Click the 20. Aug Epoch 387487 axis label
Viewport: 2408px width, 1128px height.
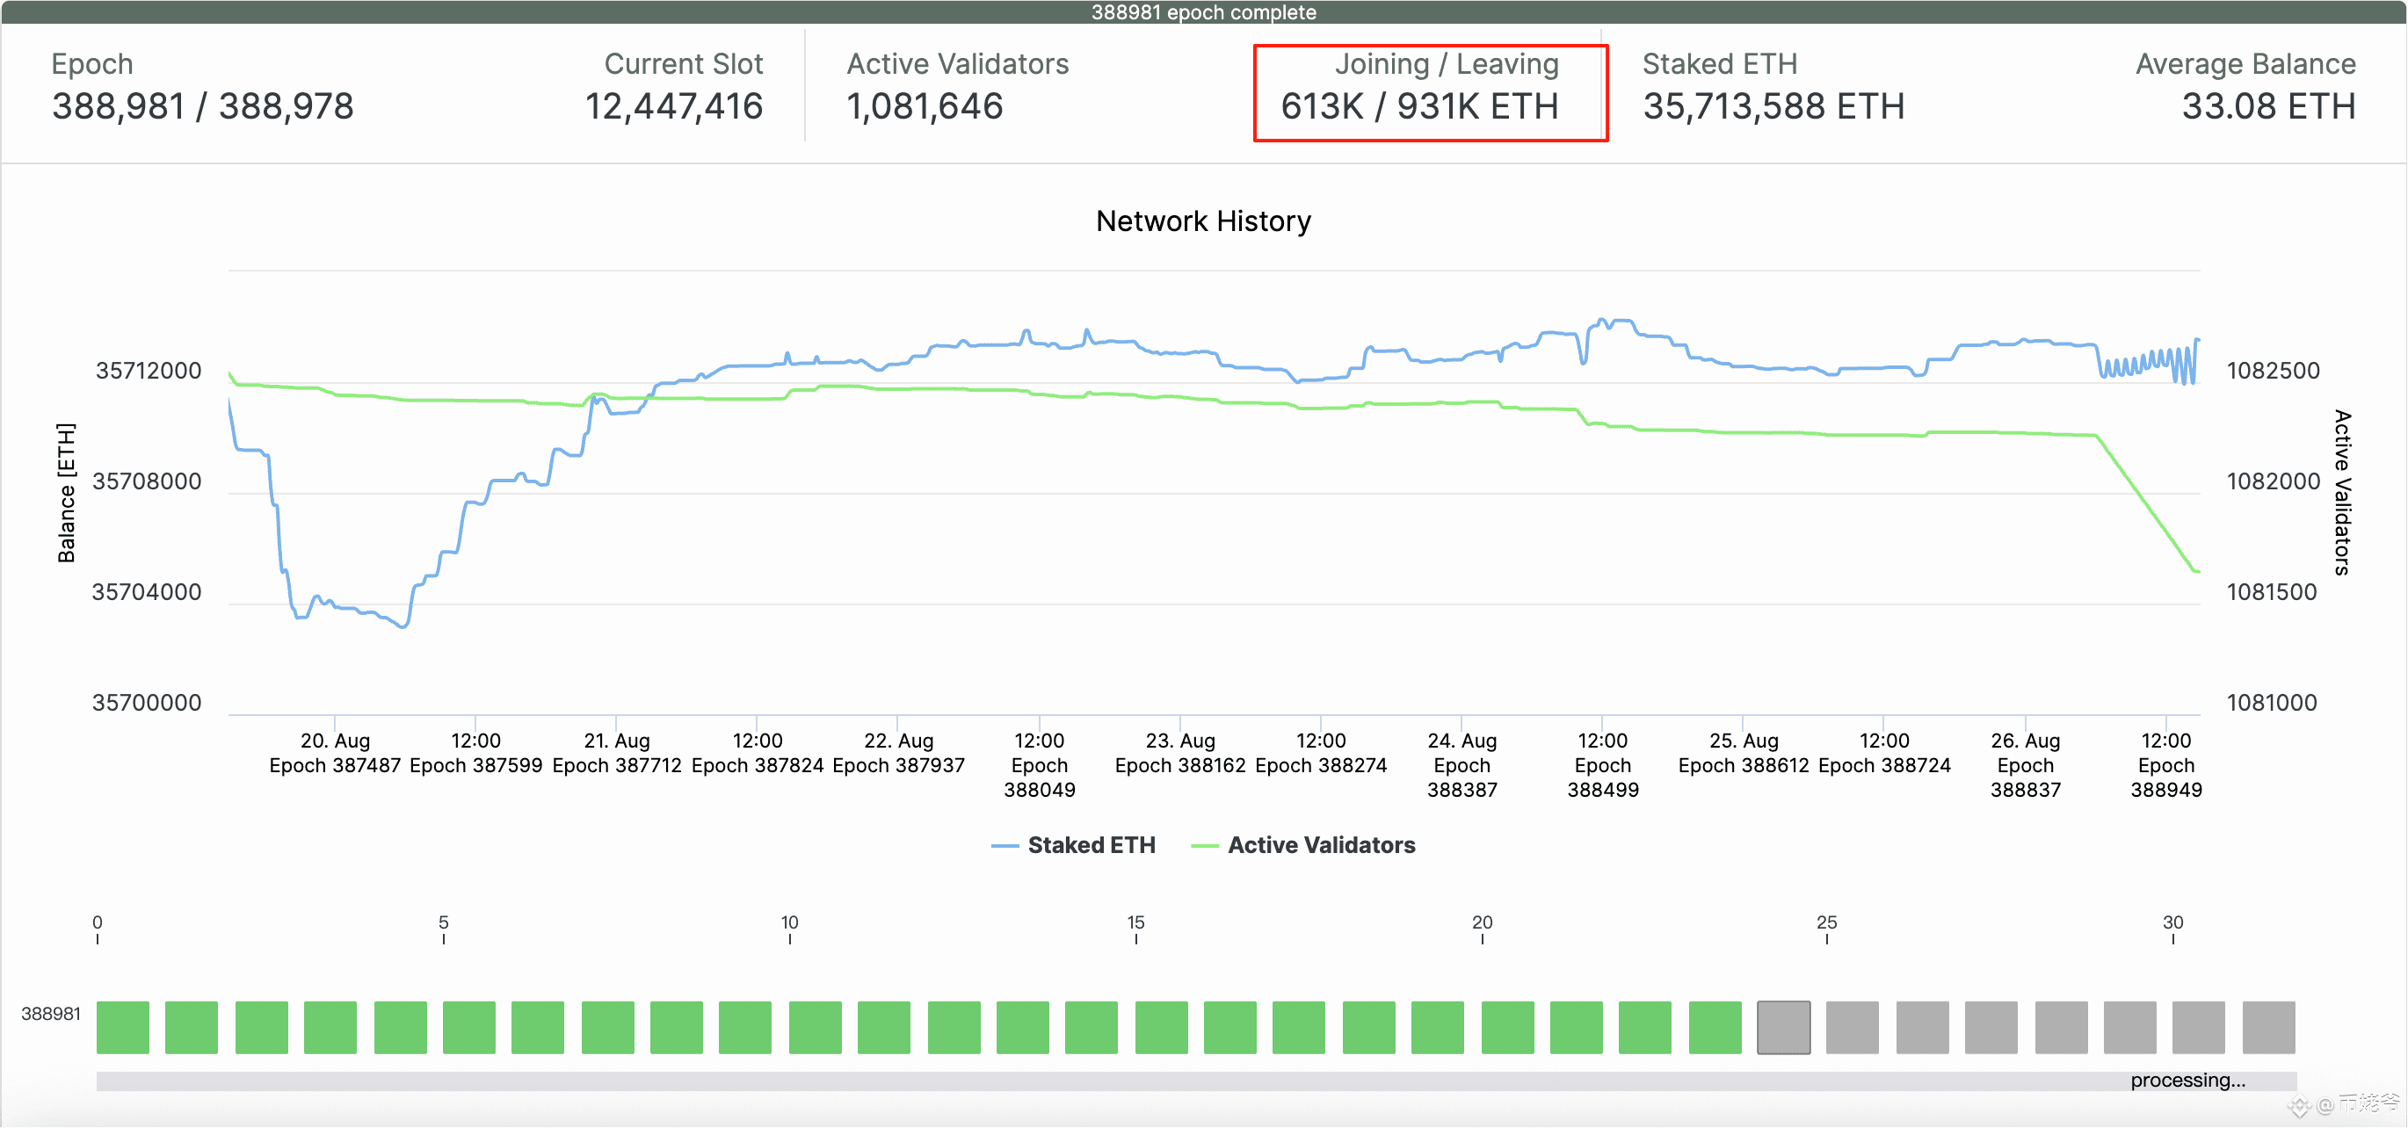[335, 752]
